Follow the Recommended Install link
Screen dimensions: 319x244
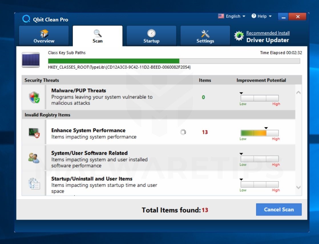[x=268, y=33]
